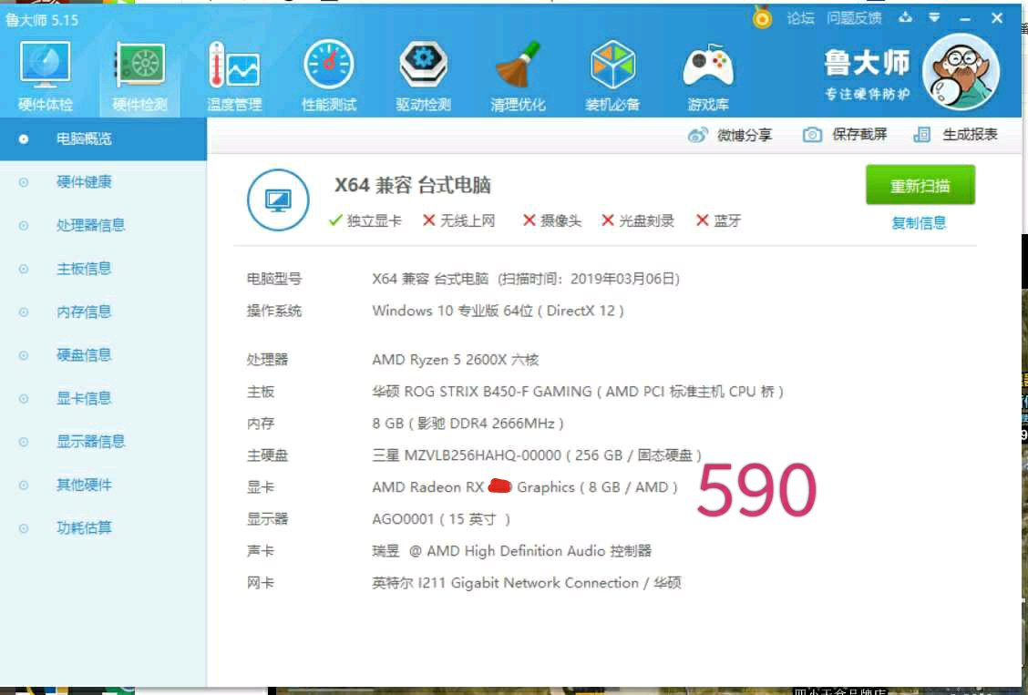Screen dimensions: 1028x695
Task: Select 硬件检测 hardware detection icon
Action: [x=139, y=76]
